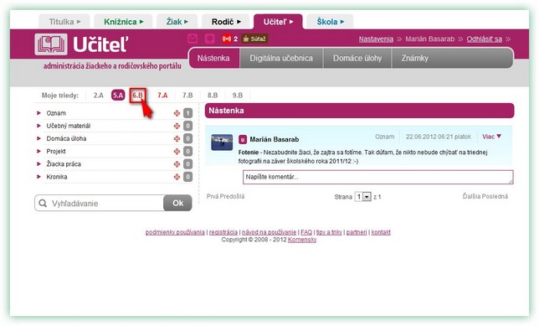This screenshot has height=326, width=539.
Task: Expand the Projekt category arrow
Action: (38, 151)
